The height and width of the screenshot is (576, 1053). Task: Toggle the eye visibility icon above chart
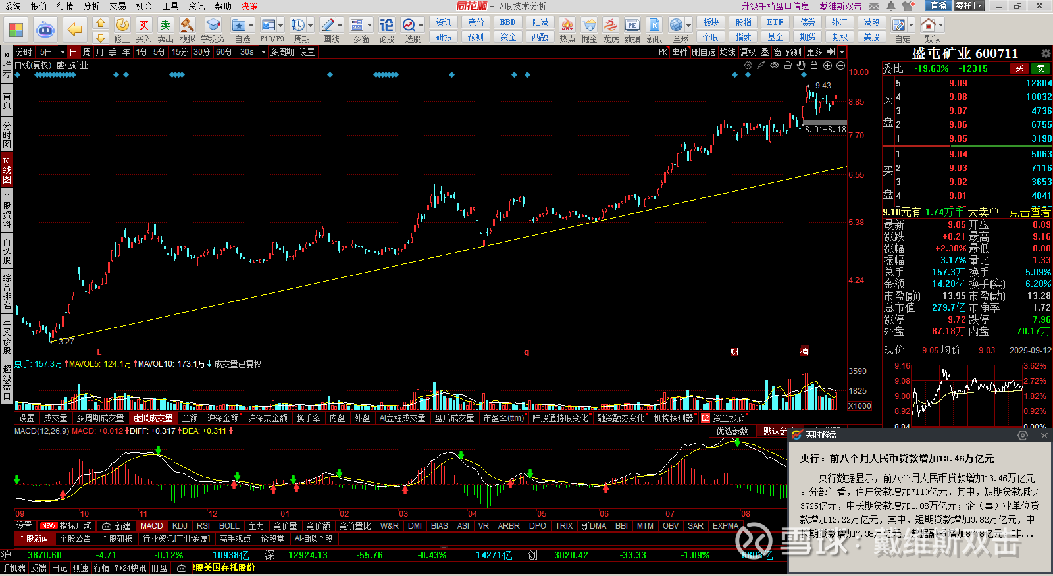pyautogui.click(x=775, y=66)
